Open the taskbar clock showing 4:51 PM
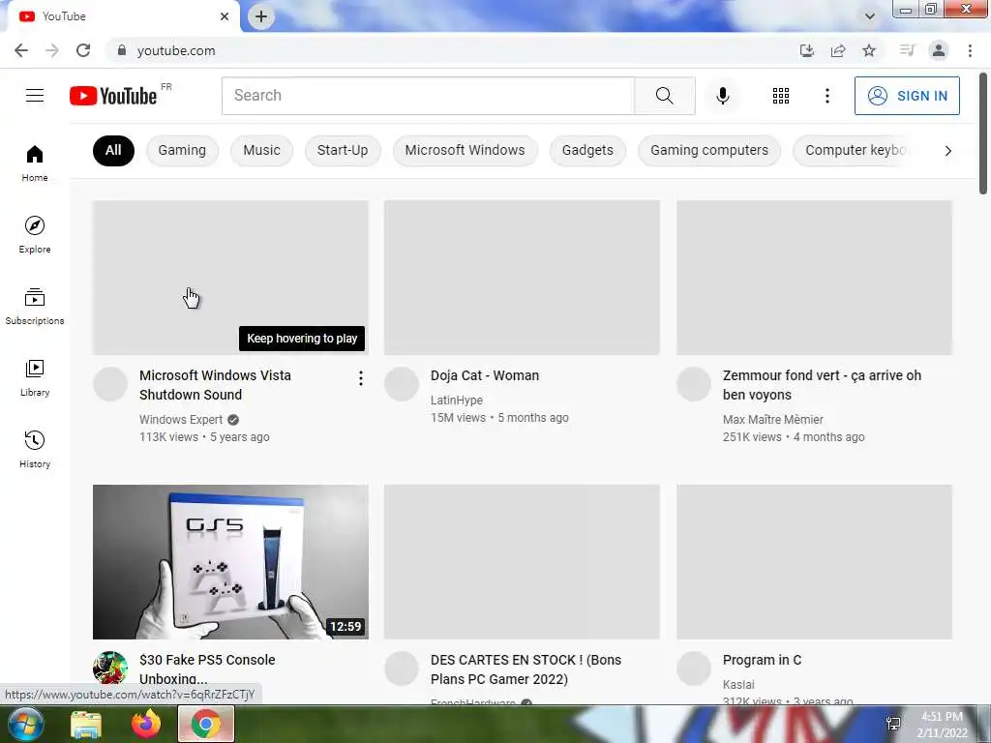 (942, 724)
